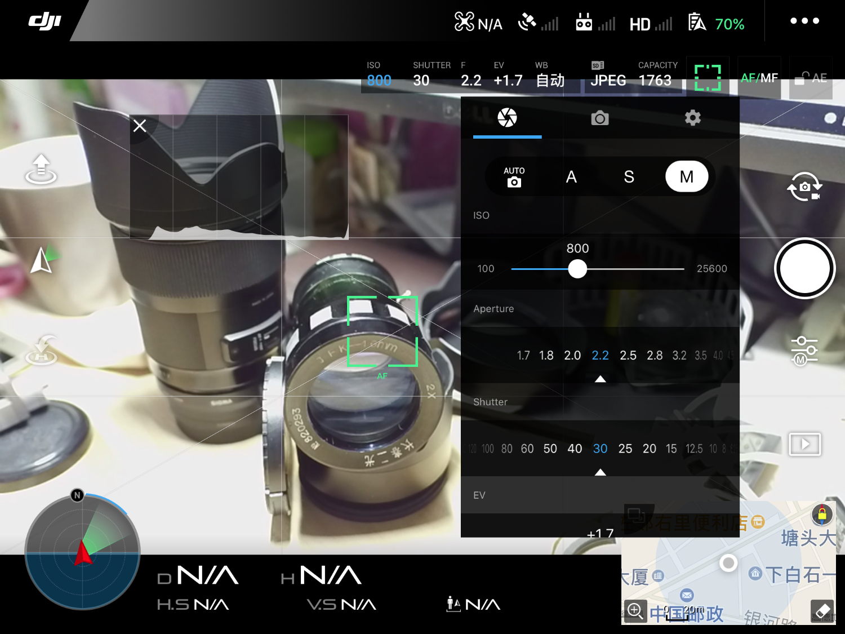The height and width of the screenshot is (634, 845).
Task: Tap the swap view icon above map
Action: (636, 515)
